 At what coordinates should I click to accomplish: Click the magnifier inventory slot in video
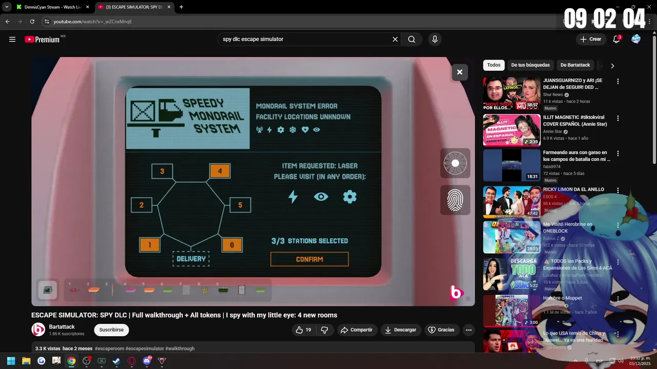point(48,290)
